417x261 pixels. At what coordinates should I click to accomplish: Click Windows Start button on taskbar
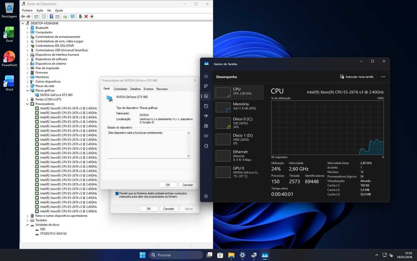pyautogui.click(x=143, y=255)
